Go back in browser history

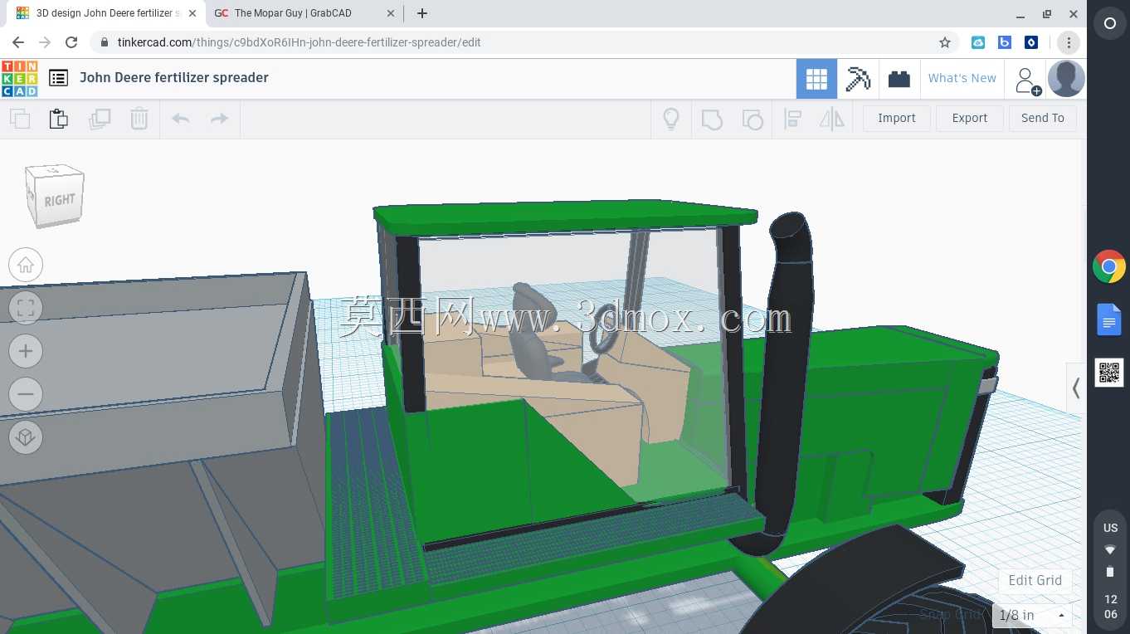pyautogui.click(x=18, y=42)
